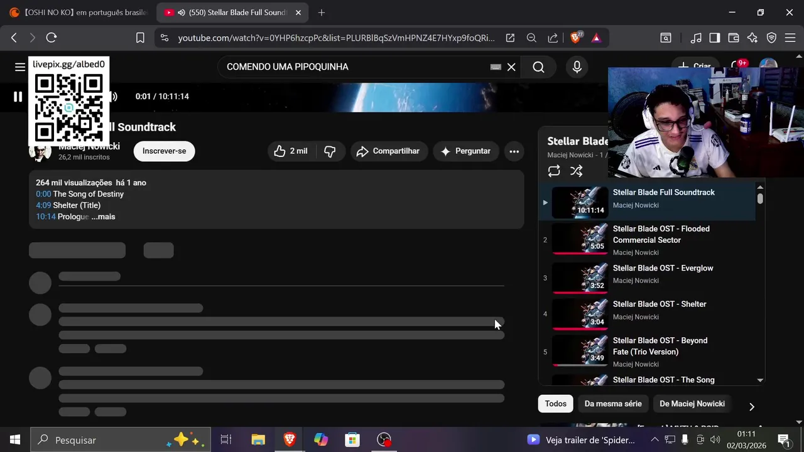
Task: Open the Windows notification center
Action: (x=785, y=440)
